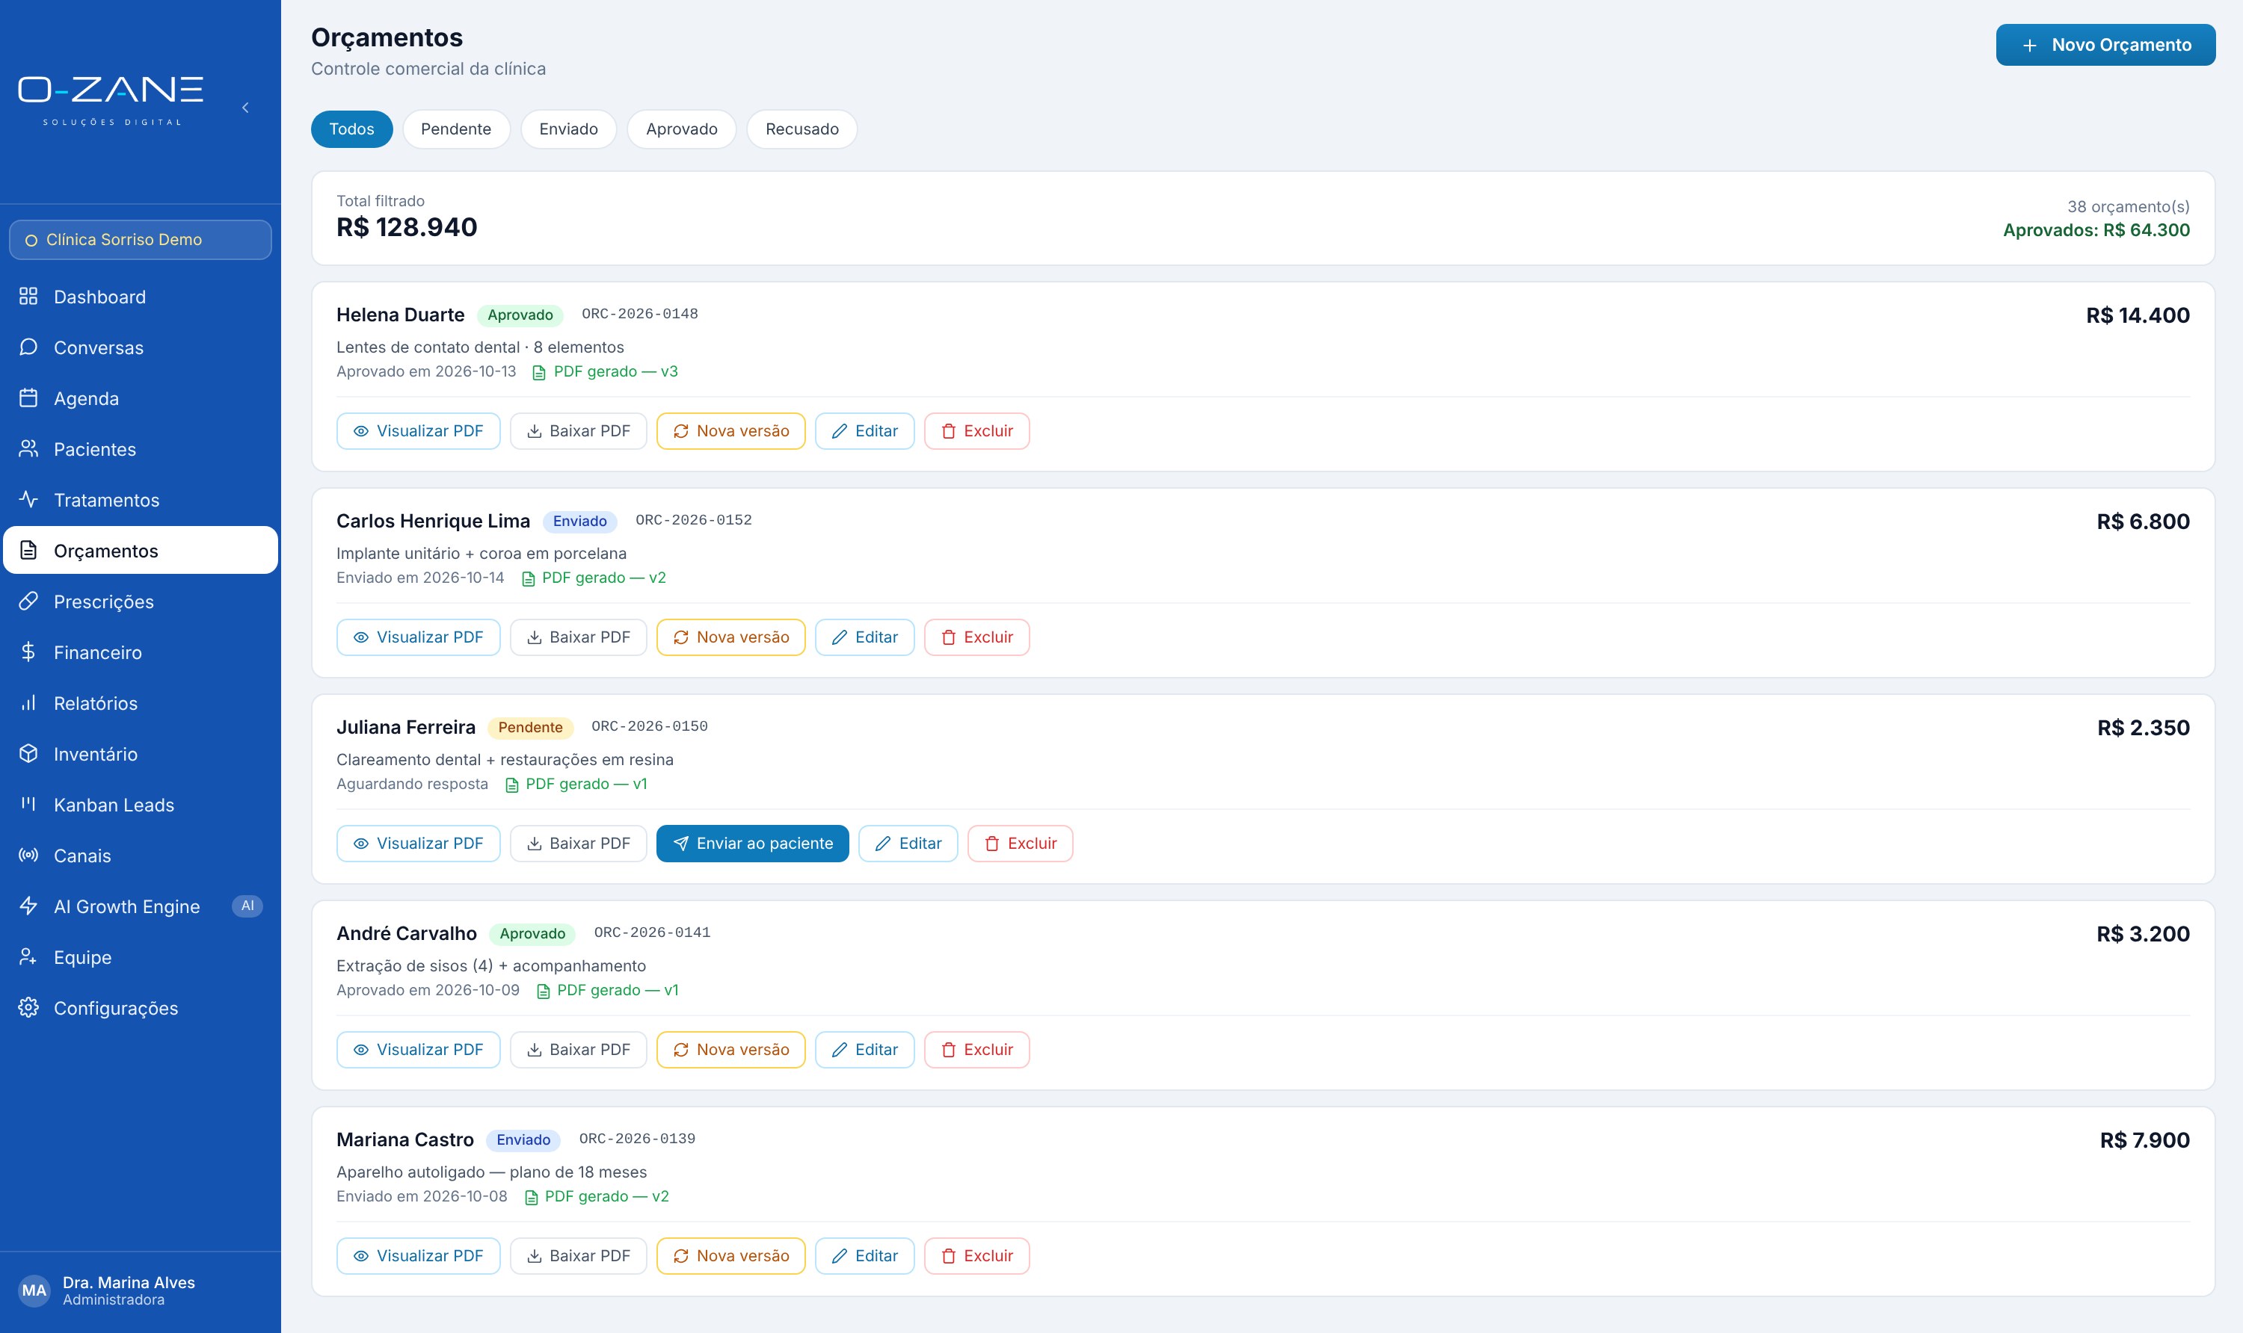2243x1333 pixels.
Task: Click the MA user avatar
Action: click(34, 1290)
